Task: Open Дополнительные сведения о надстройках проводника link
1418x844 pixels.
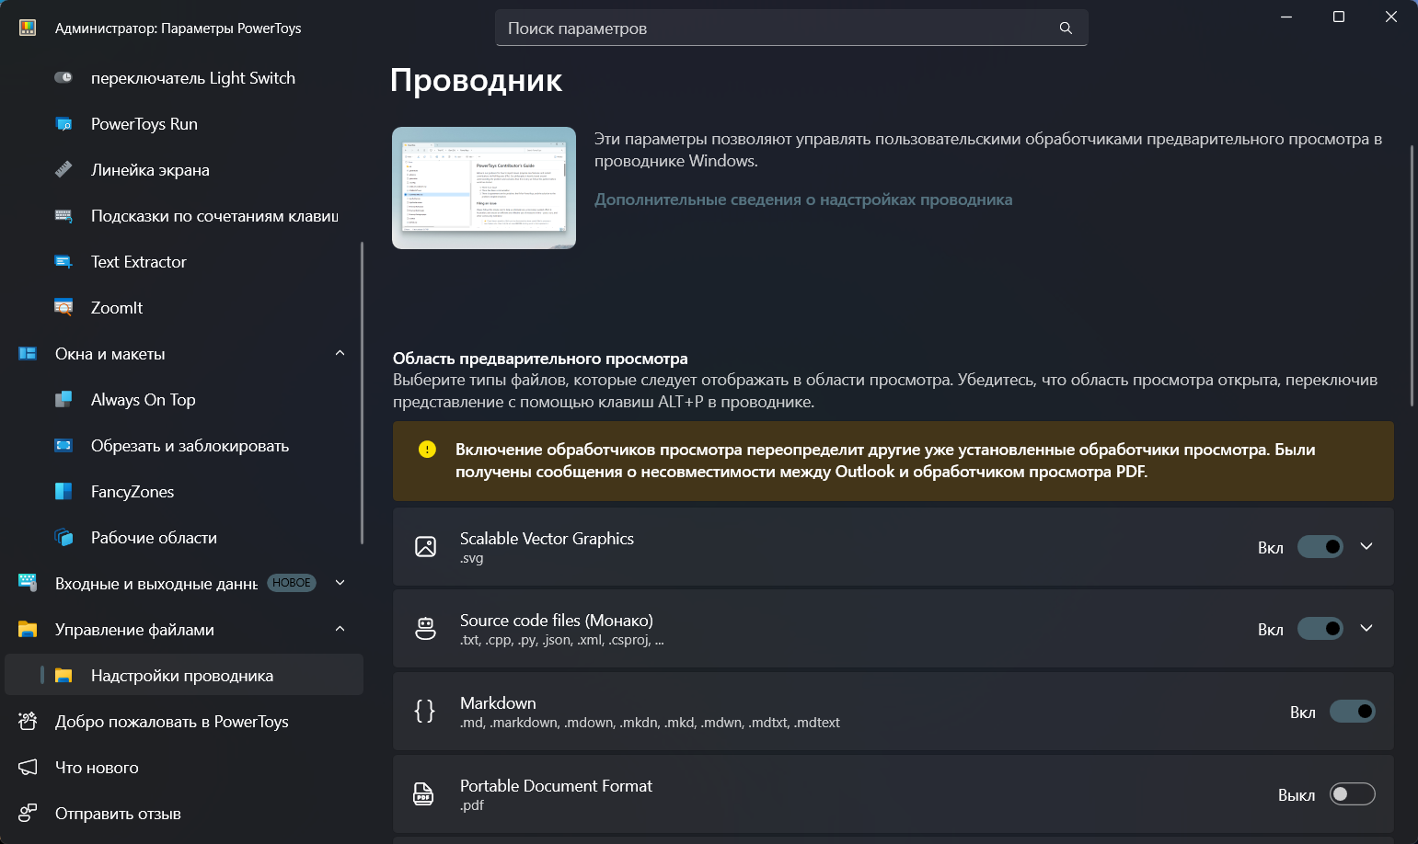Action: tap(802, 200)
